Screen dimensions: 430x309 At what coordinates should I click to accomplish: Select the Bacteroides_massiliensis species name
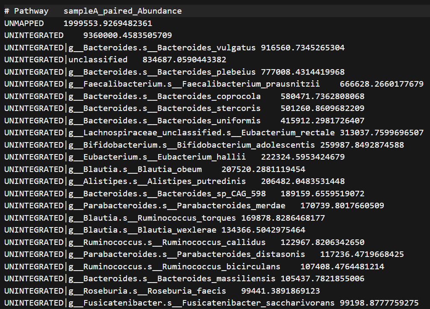pyautogui.click(x=216, y=279)
